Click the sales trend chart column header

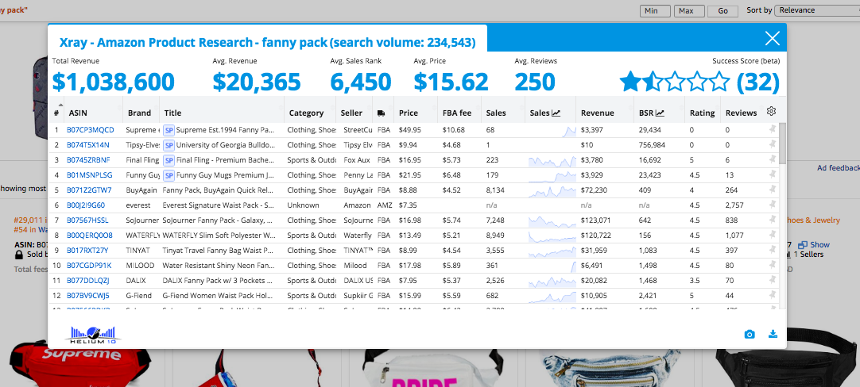(x=545, y=113)
